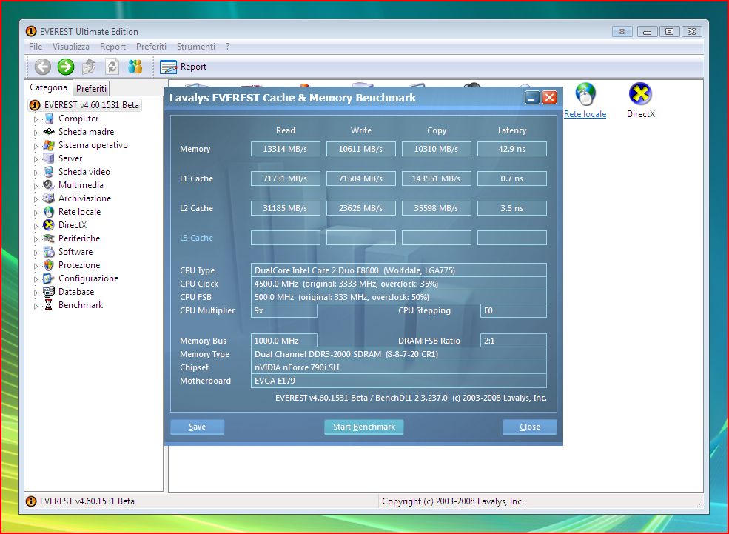Expand the Benchmark tree node

36,306
